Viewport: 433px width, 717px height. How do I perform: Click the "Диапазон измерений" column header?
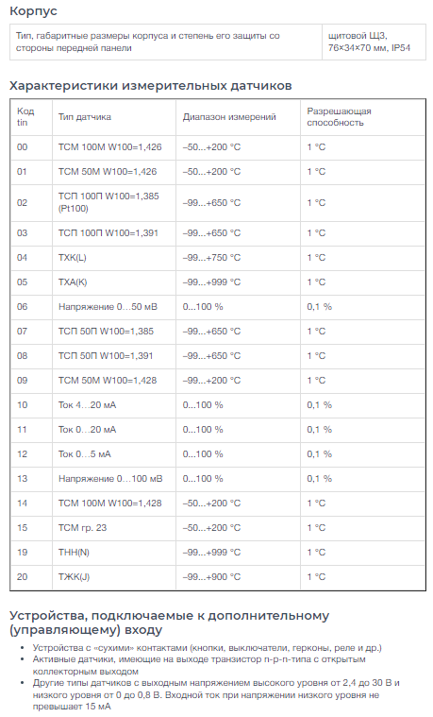coord(238,117)
